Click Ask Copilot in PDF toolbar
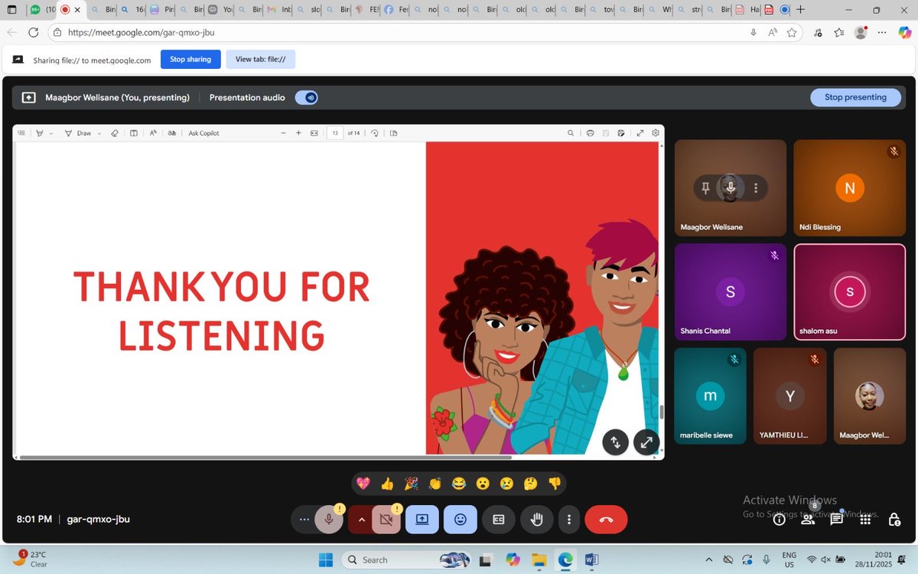This screenshot has height=574, width=918. coord(204,133)
